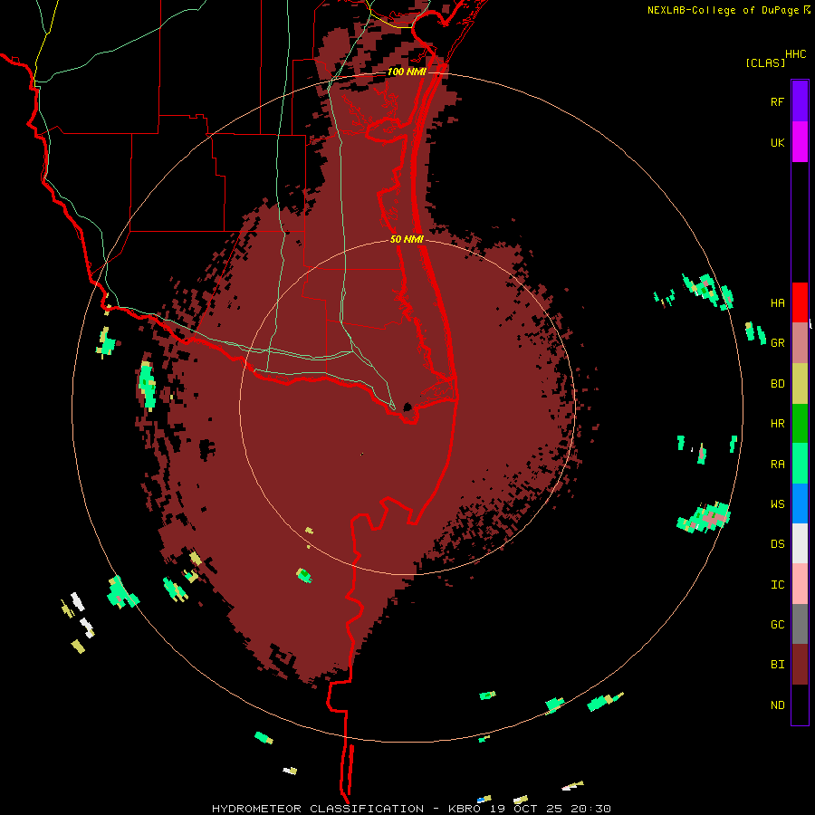The image size is (815, 815).
Task: Click the BD legend label
Action: [777, 384]
